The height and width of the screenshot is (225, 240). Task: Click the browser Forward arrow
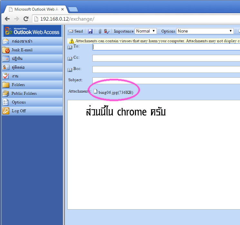click(x=16, y=19)
